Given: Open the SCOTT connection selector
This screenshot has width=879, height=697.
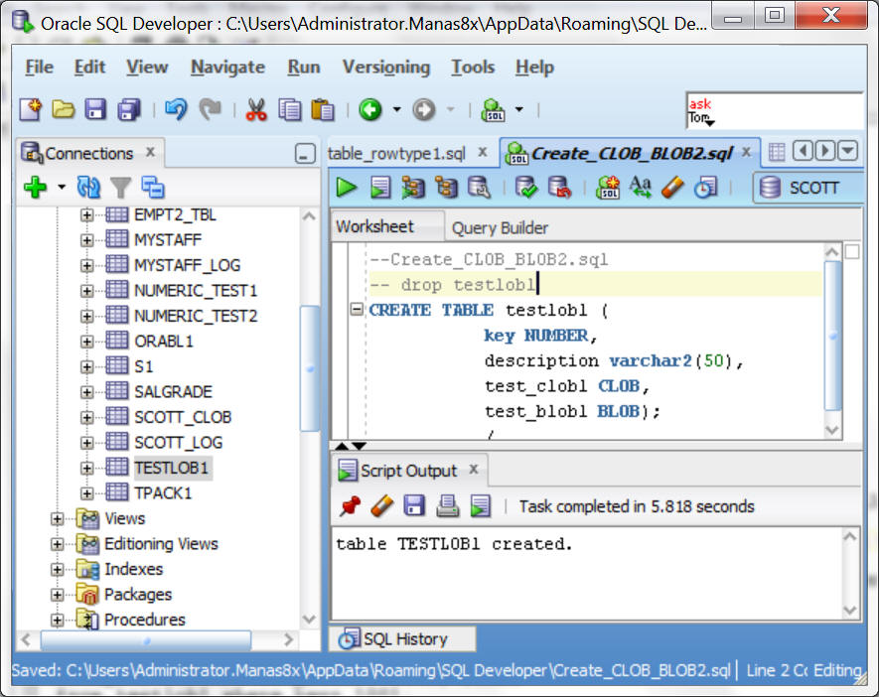Looking at the screenshot, I should coord(807,188).
